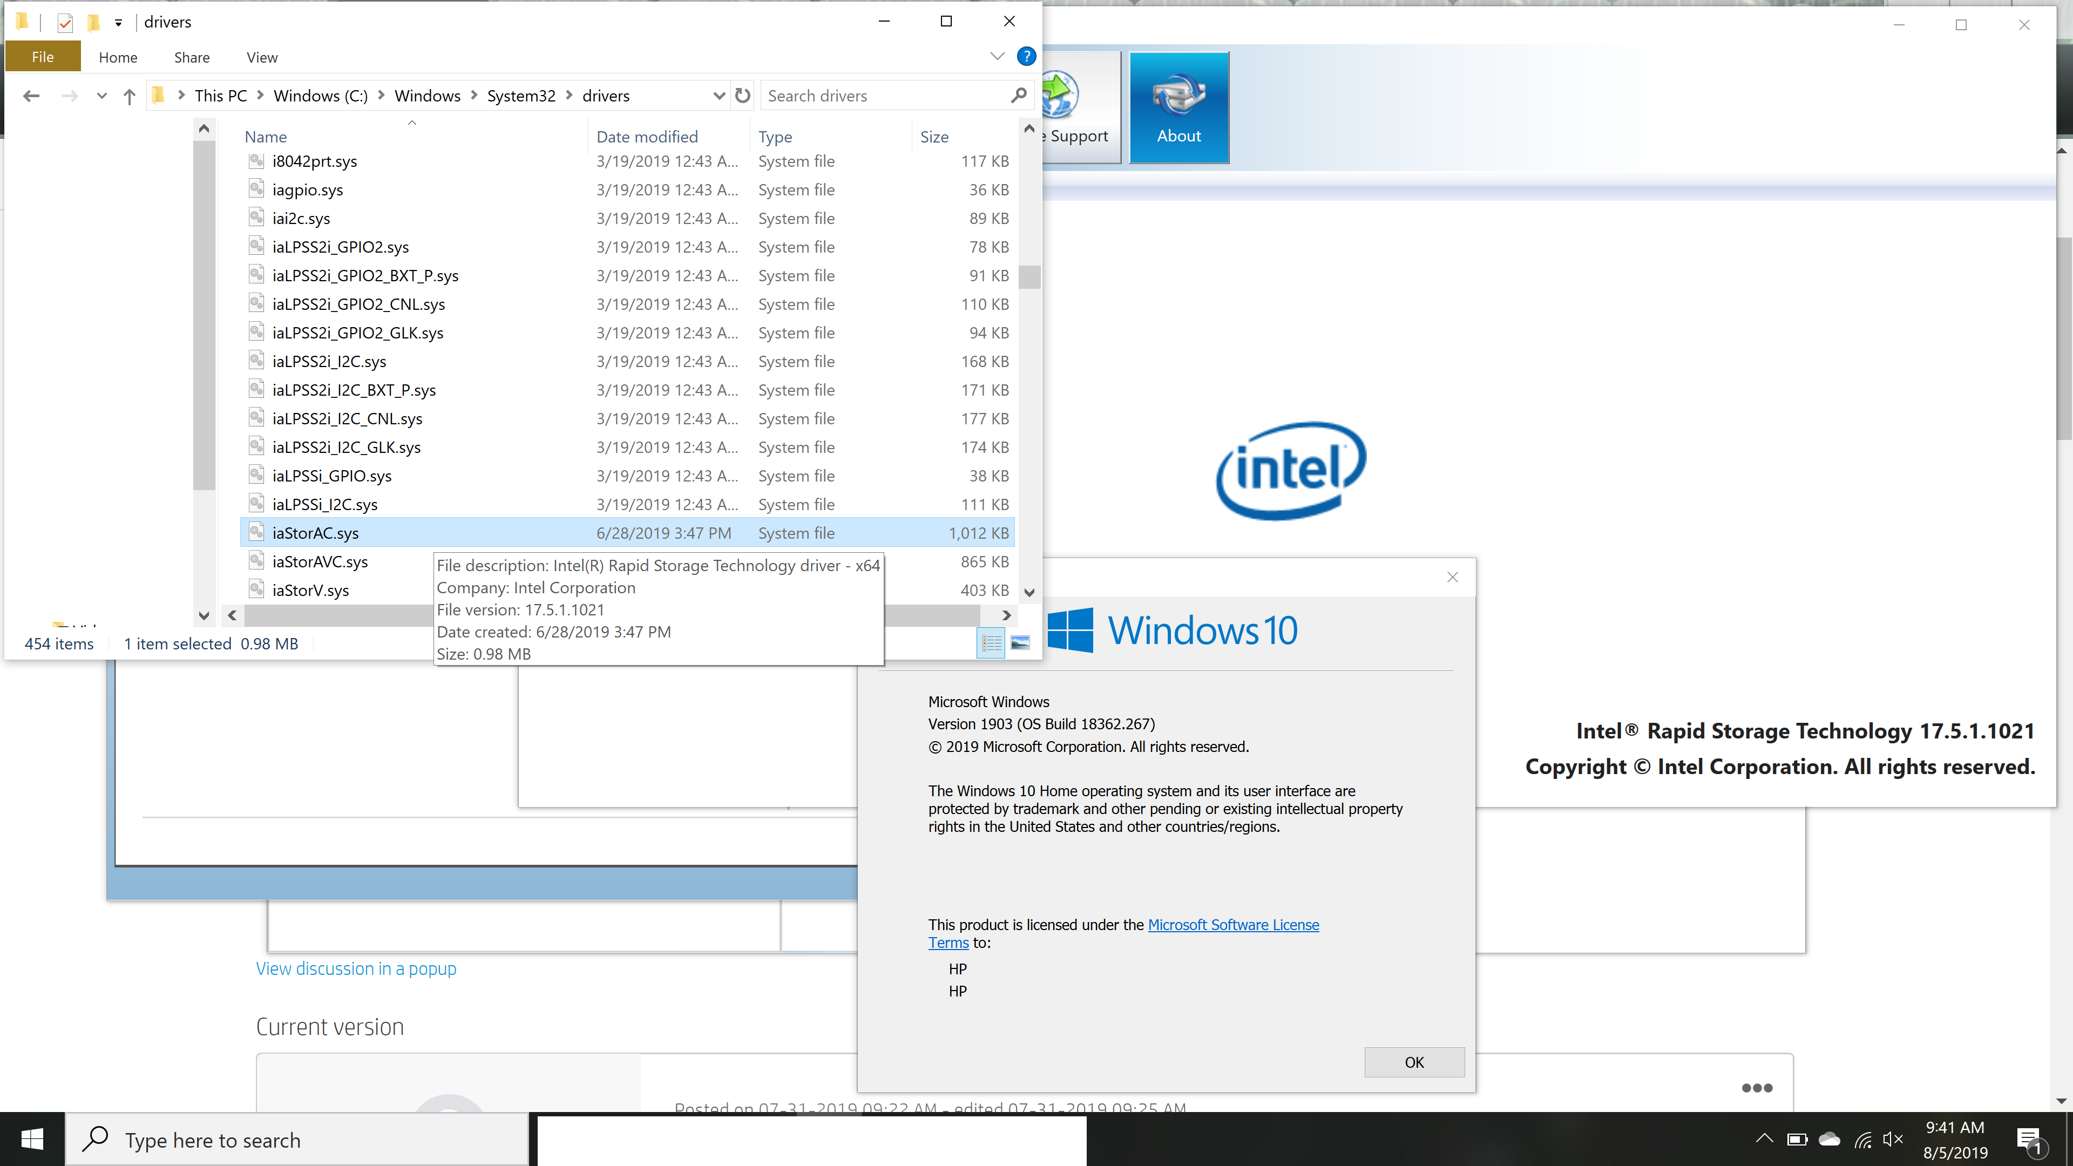
Task: Open Microsoft Software License link
Action: click(x=1233, y=925)
